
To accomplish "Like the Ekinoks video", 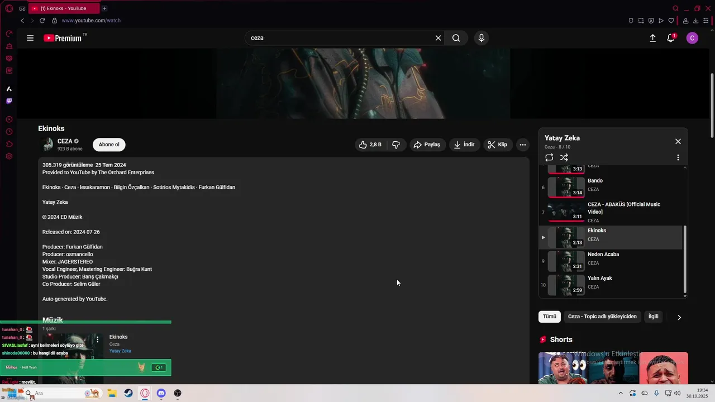I will (x=370, y=145).
